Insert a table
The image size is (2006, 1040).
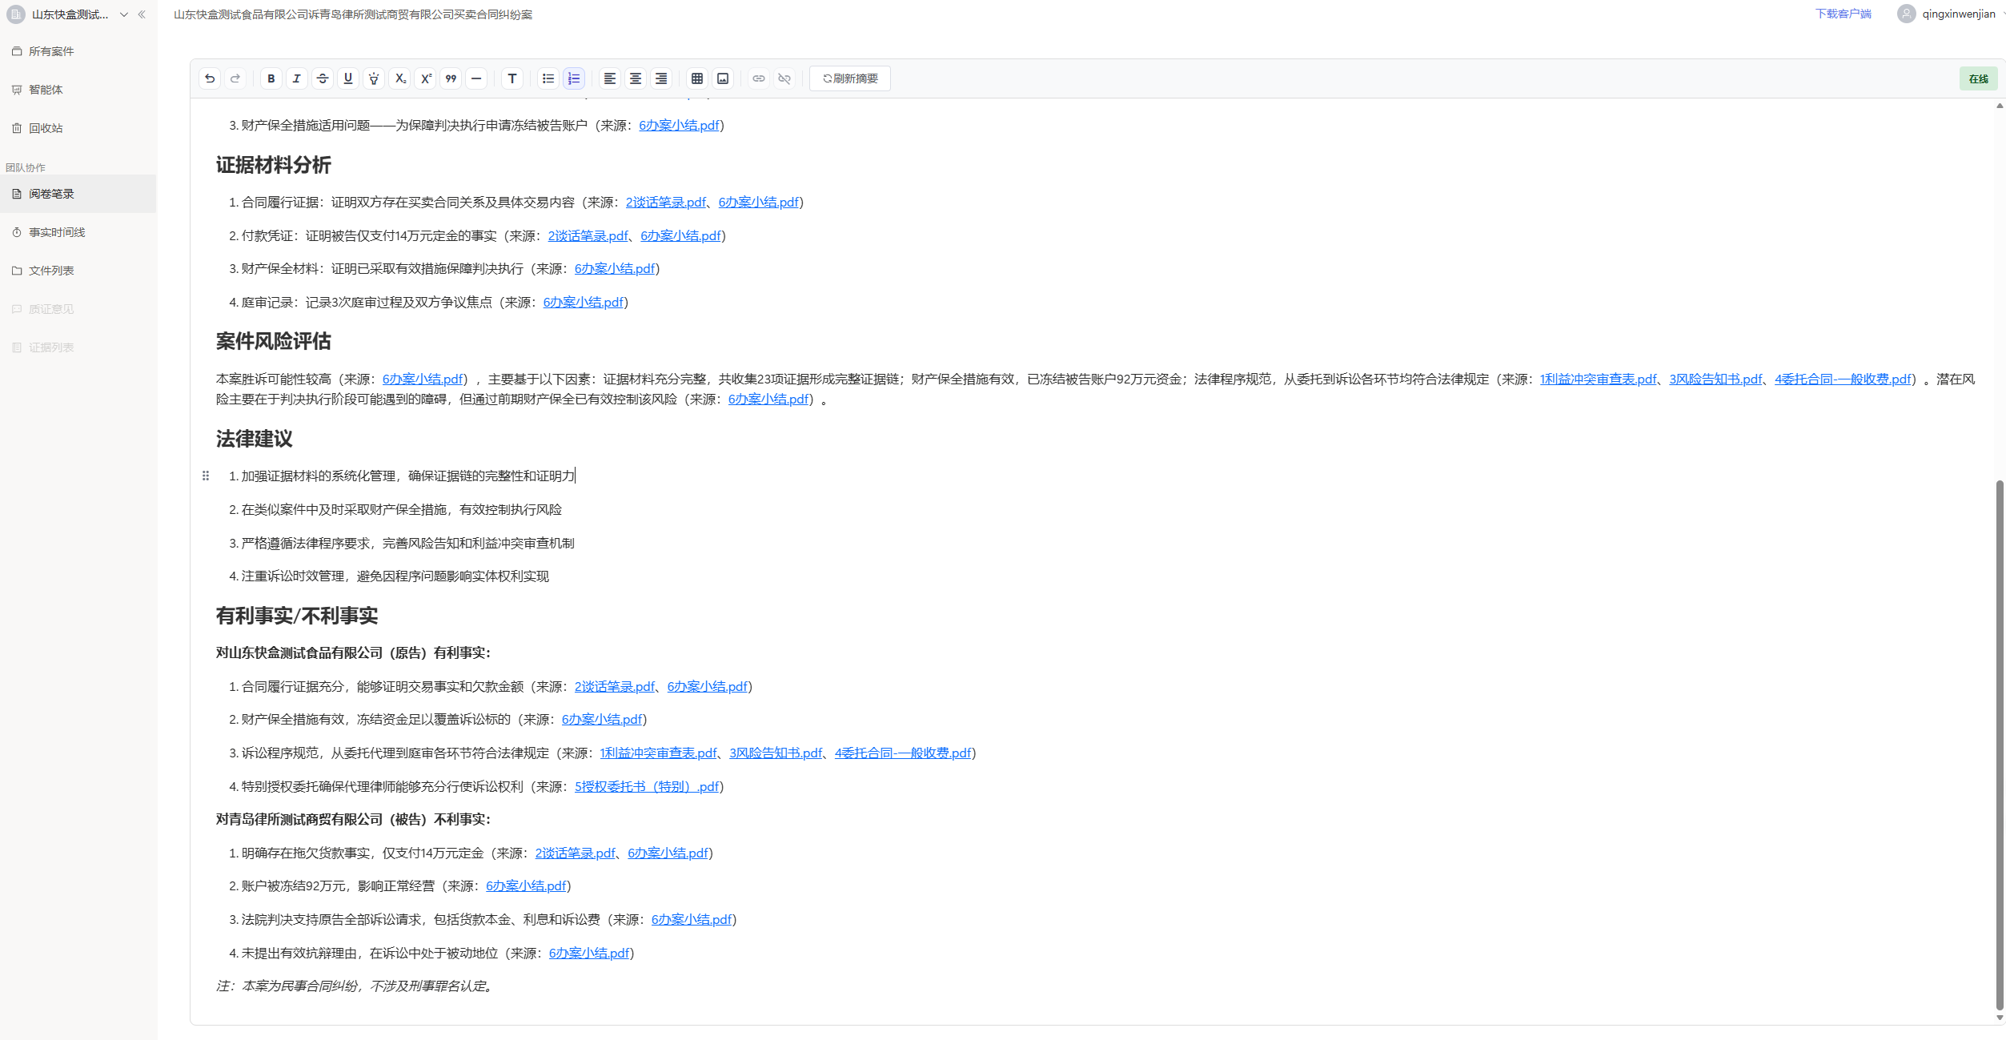(x=697, y=78)
